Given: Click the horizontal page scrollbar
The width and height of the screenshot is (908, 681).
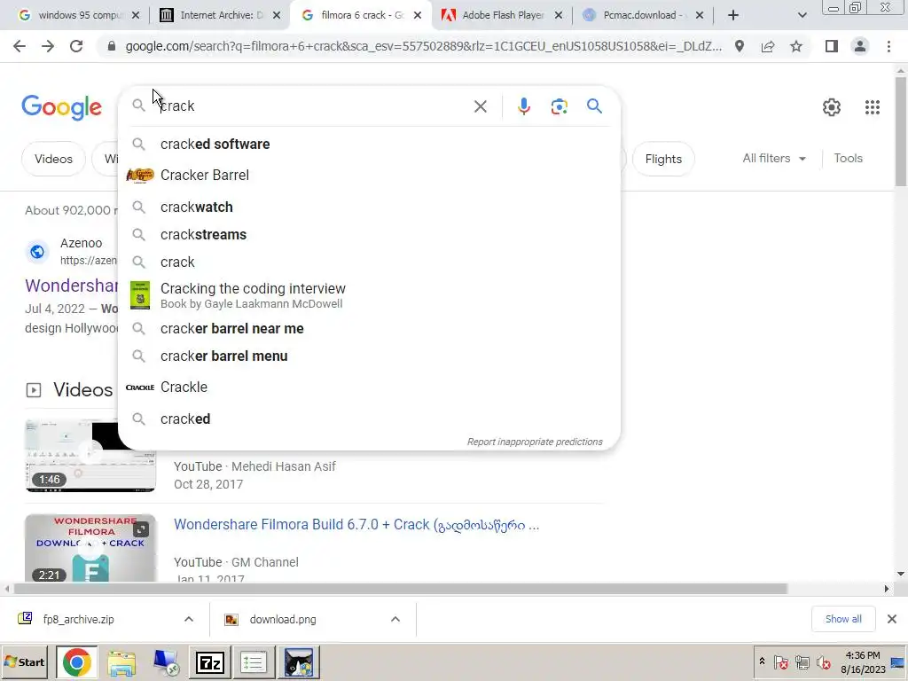Looking at the screenshot, I should click(x=400, y=589).
